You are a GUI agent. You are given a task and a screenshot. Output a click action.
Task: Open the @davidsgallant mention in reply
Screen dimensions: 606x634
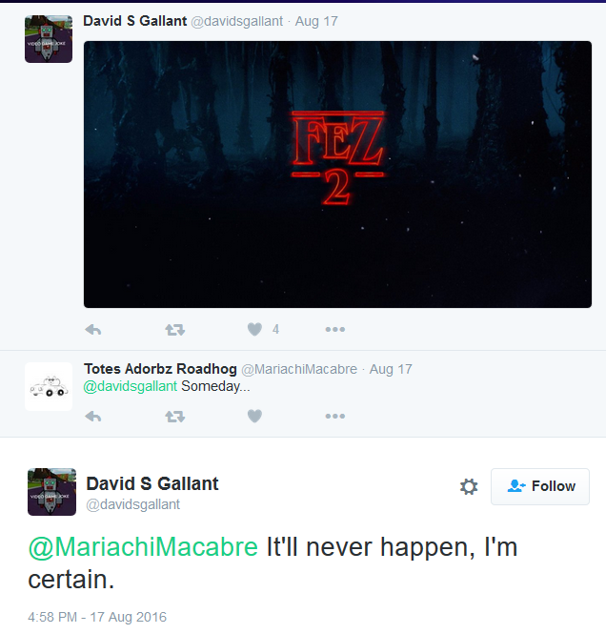tap(131, 386)
